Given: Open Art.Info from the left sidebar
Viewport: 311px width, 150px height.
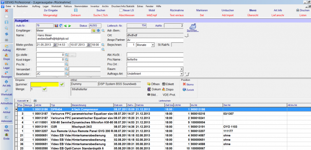Looking at the screenshot, I should tap(6, 84).
